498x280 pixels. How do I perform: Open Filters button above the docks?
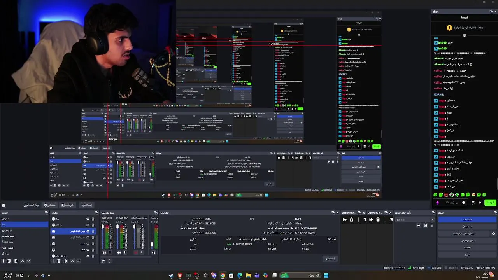68,205
